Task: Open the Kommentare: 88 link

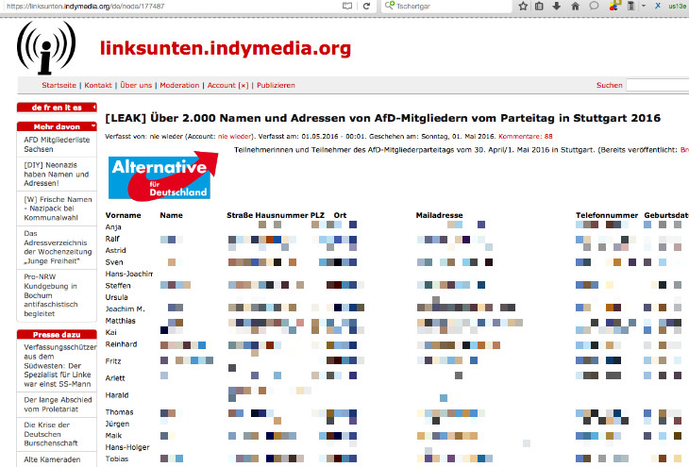Action: [526, 136]
